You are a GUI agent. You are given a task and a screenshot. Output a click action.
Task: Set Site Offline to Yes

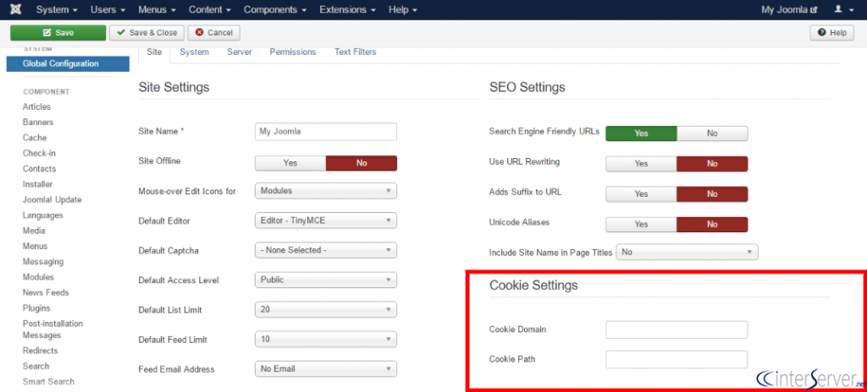click(x=290, y=163)
